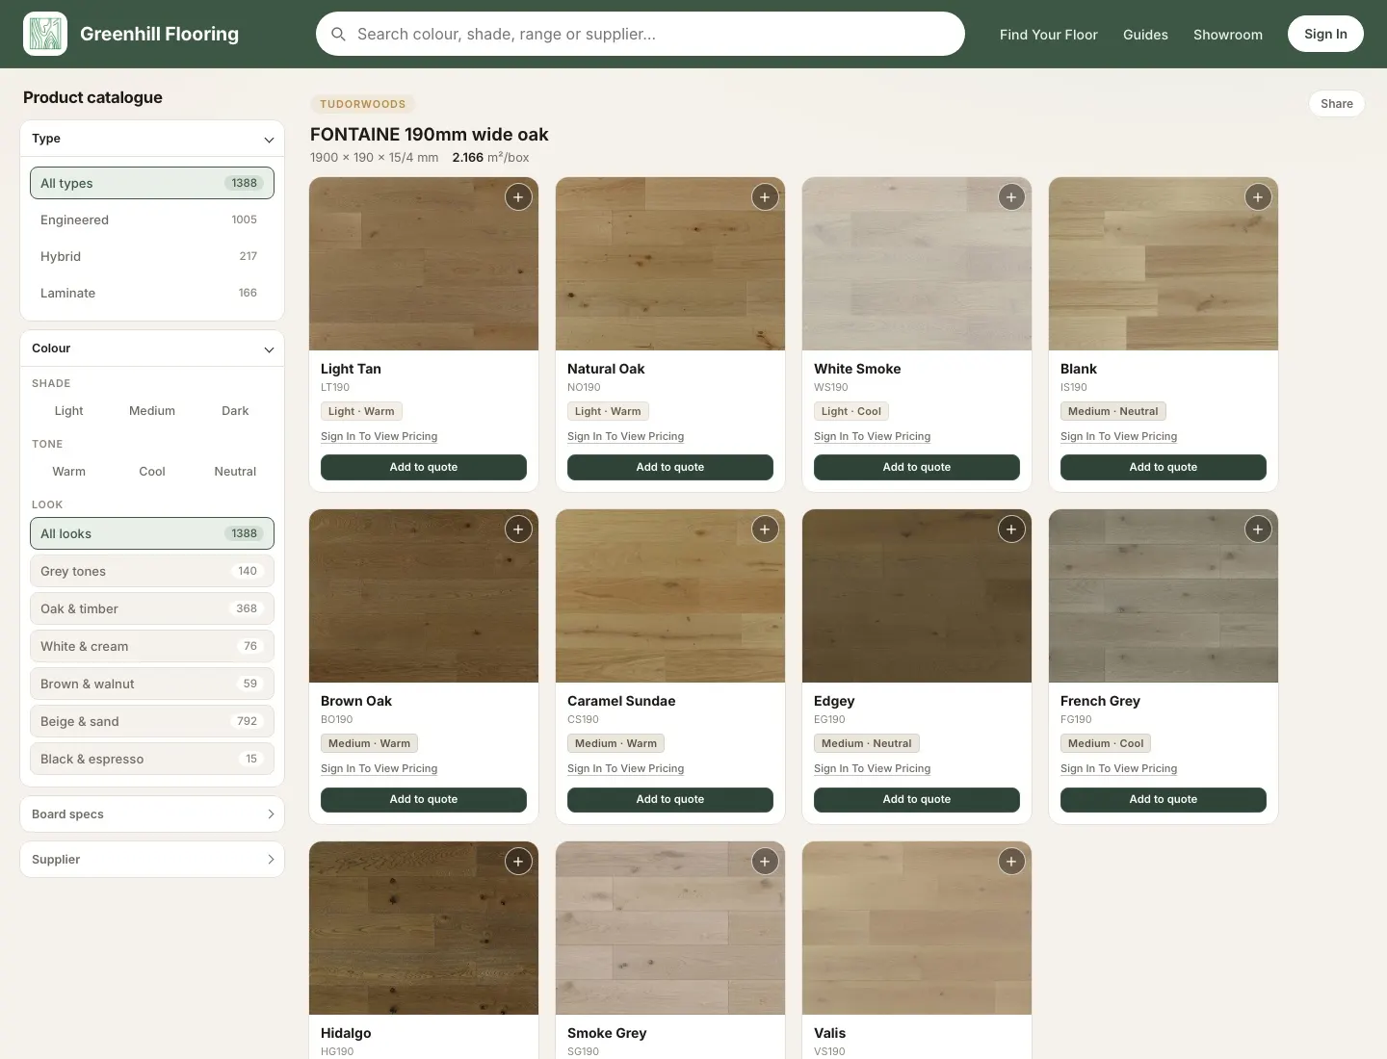Click Sign In To View Pricing for Edgey
Viewport: 1387px width, 1059px height.
(x=872, y=769)
